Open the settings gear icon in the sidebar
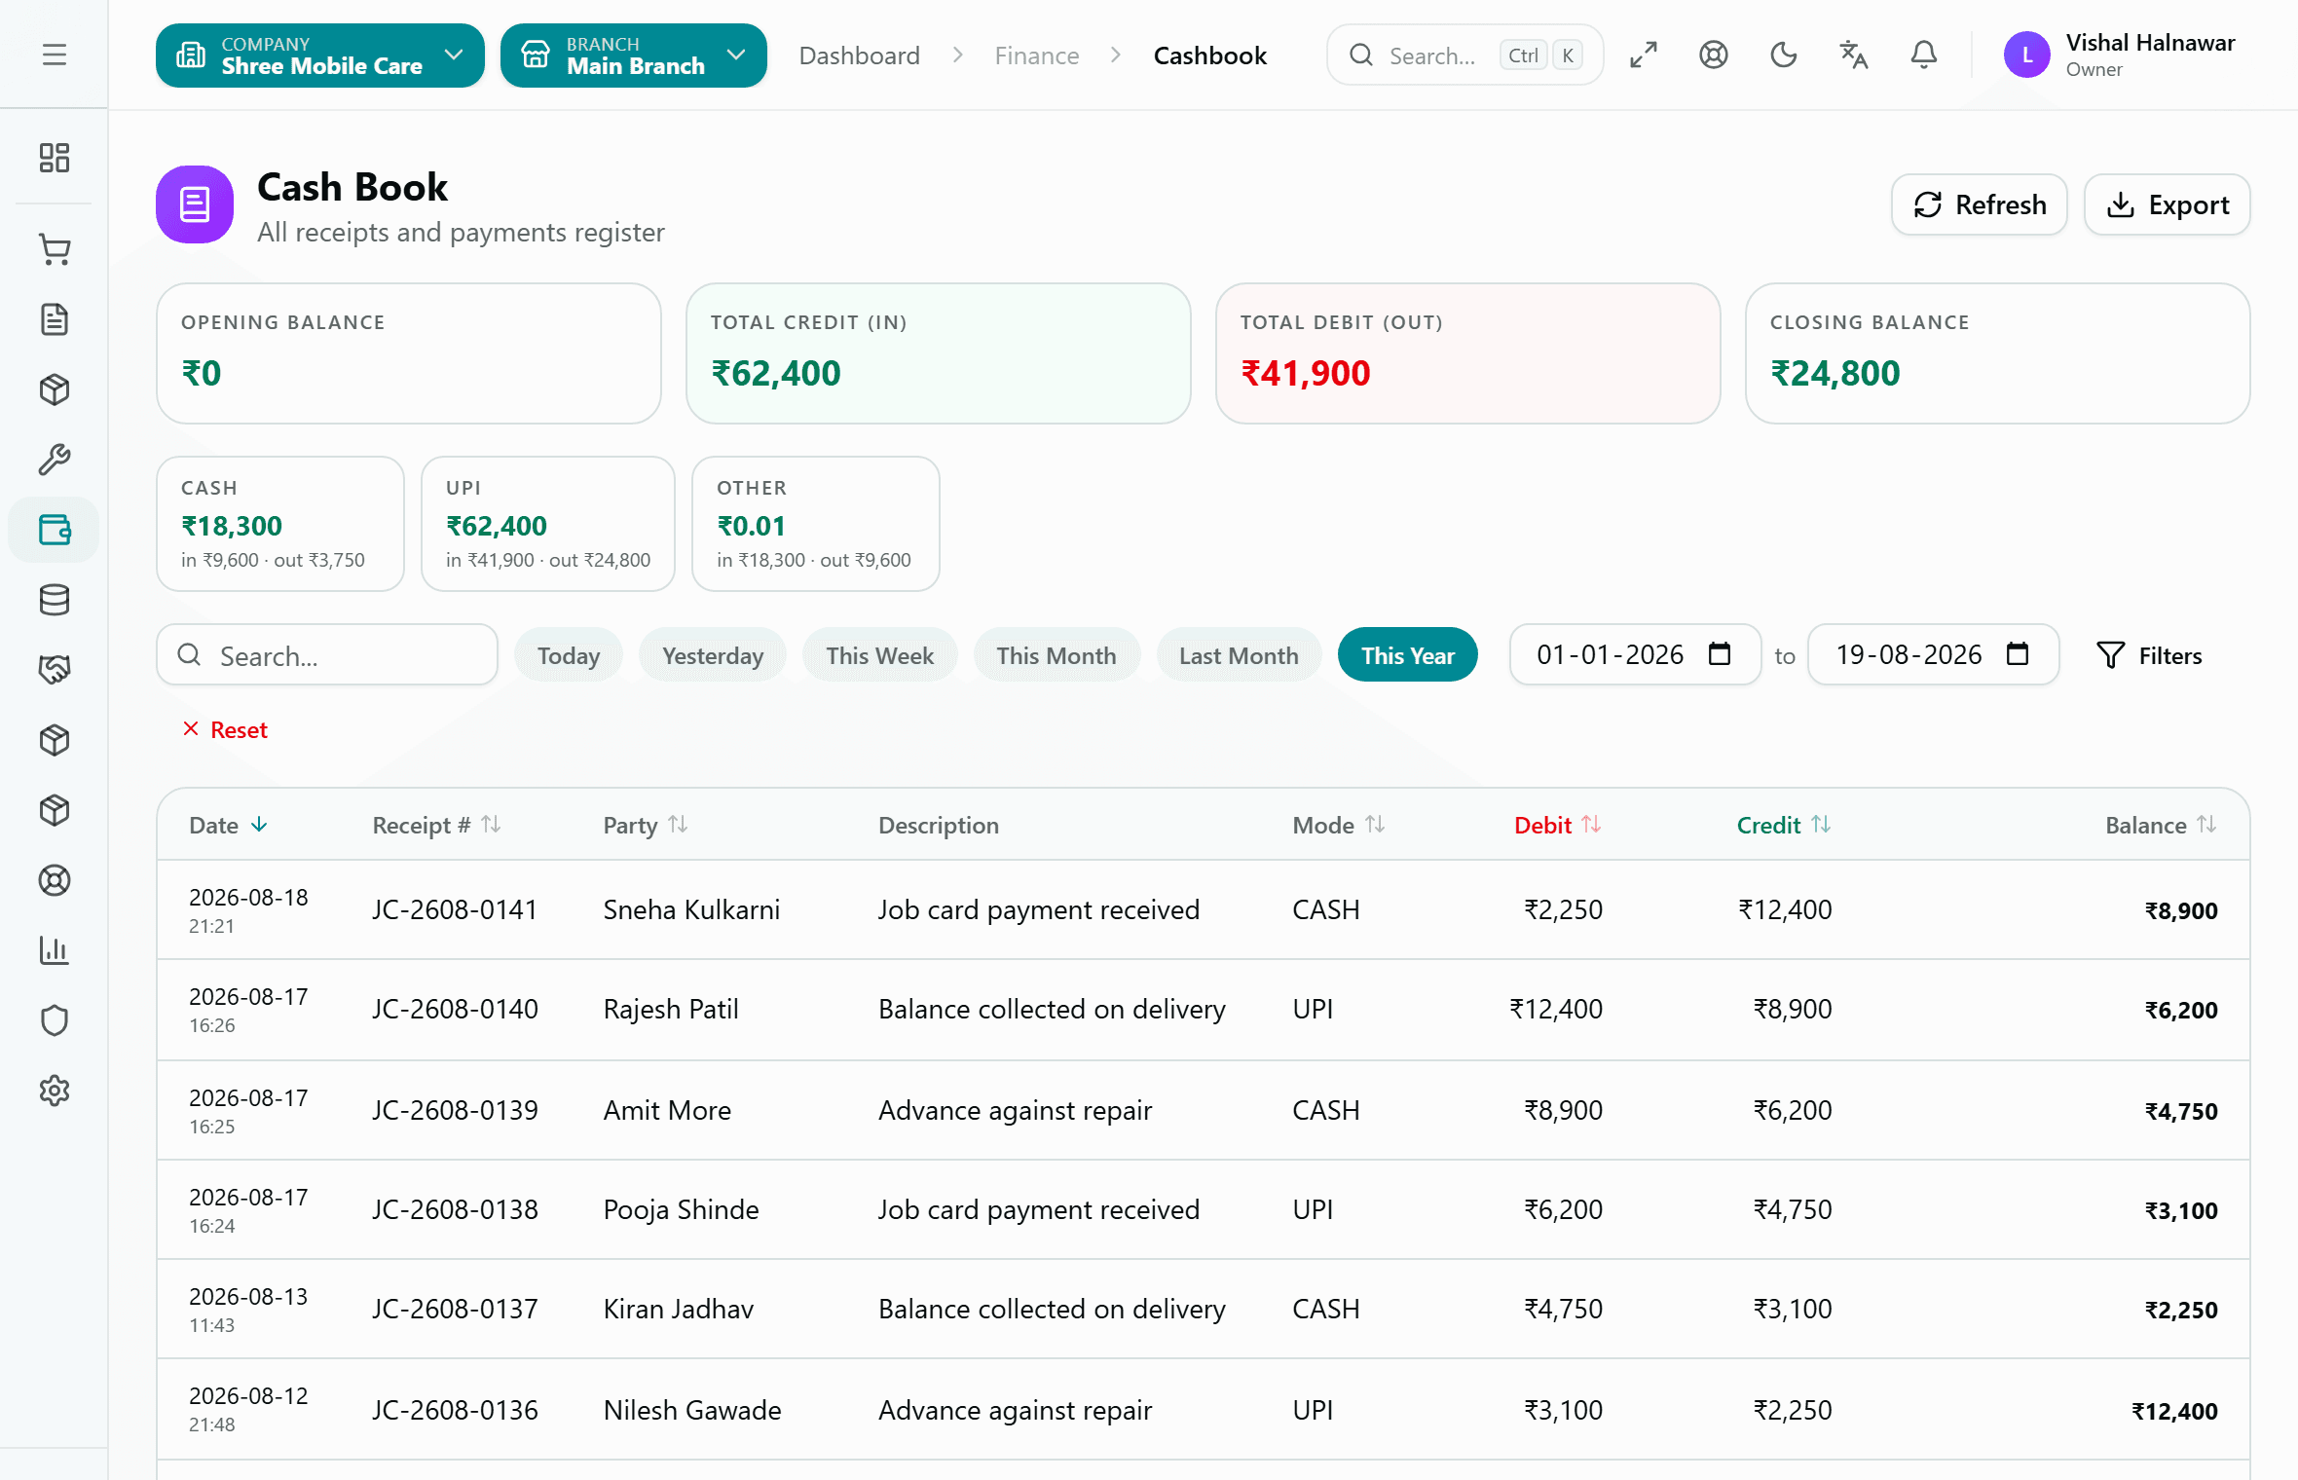The height and width of the screenshot is (1480, 2298). [55, 1091]
